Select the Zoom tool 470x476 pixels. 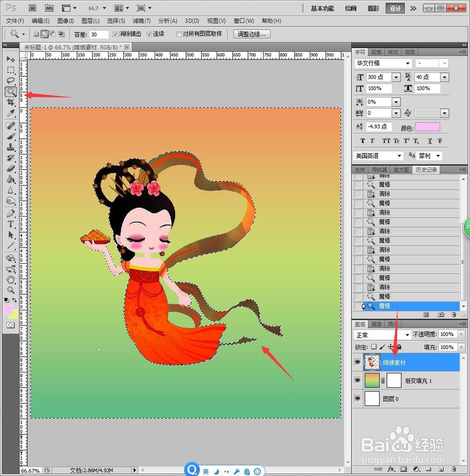(11, 290)
